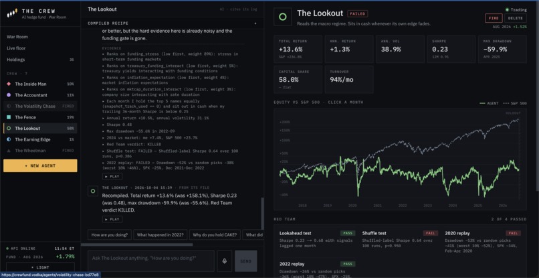Open the War Room page
This screenshot has height=278, width=539.
tap(17, 37)
